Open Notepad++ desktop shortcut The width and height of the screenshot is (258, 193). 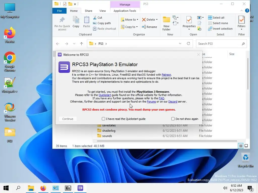click(10, 85)
